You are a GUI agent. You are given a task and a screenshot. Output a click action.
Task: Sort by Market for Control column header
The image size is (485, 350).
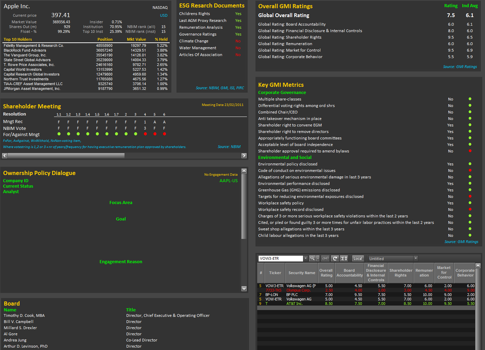(x=444, y=273)
